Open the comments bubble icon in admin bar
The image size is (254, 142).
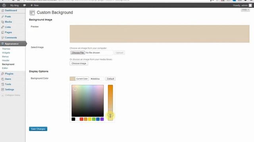pos(25,5)
